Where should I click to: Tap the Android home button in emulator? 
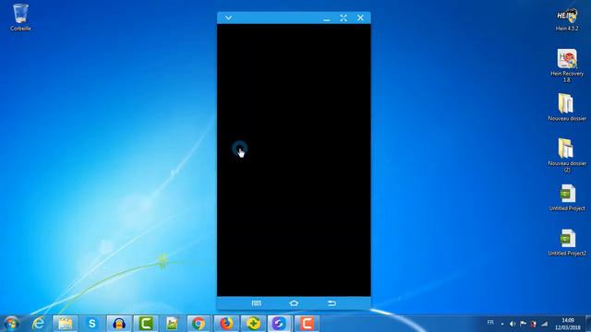coord(294,303)
